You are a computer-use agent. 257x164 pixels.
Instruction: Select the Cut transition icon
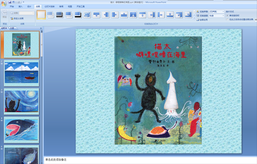click(x=69, y=15)
